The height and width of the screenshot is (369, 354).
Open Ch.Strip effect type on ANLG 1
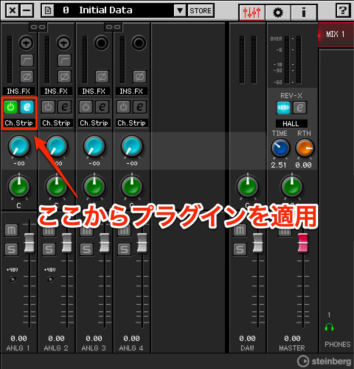(x=19, y=123)
